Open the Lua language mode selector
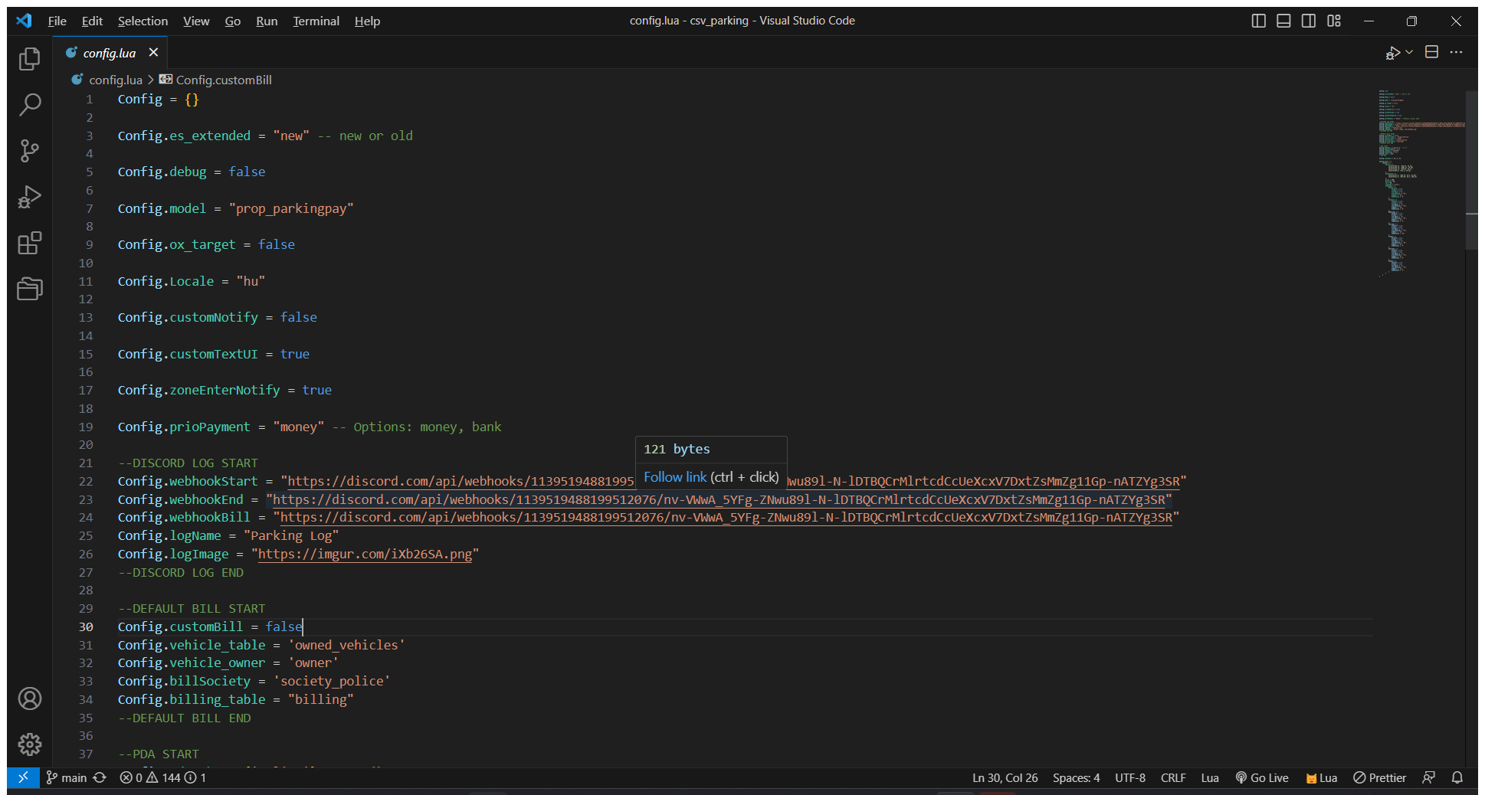This screenshot has width=1485, height=795. [1209, 777]
